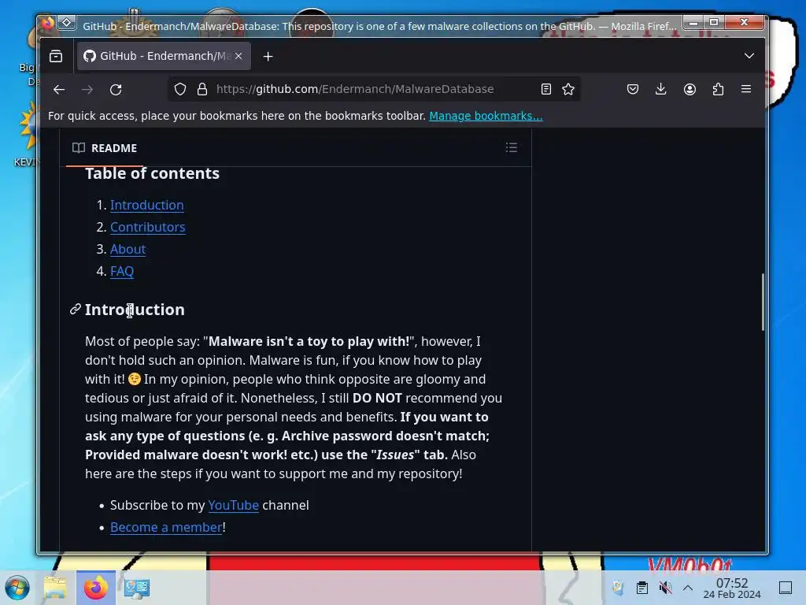Click the Become a member link
The width and height of the screenshot is (806, 605).
coord(166,527)
